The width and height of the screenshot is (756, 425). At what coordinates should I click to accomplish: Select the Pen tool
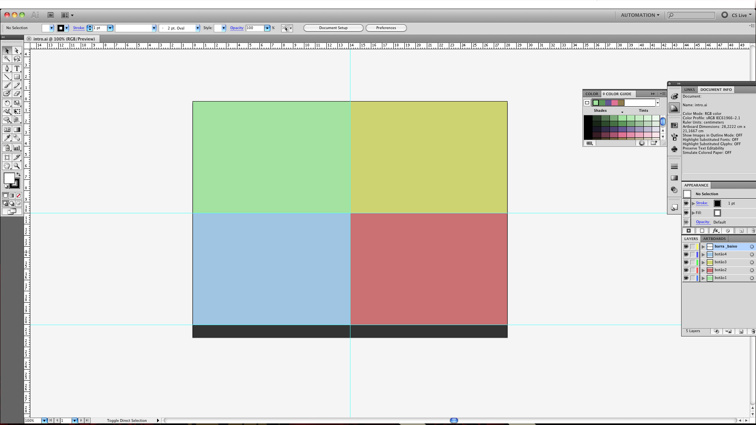(7, 68)
